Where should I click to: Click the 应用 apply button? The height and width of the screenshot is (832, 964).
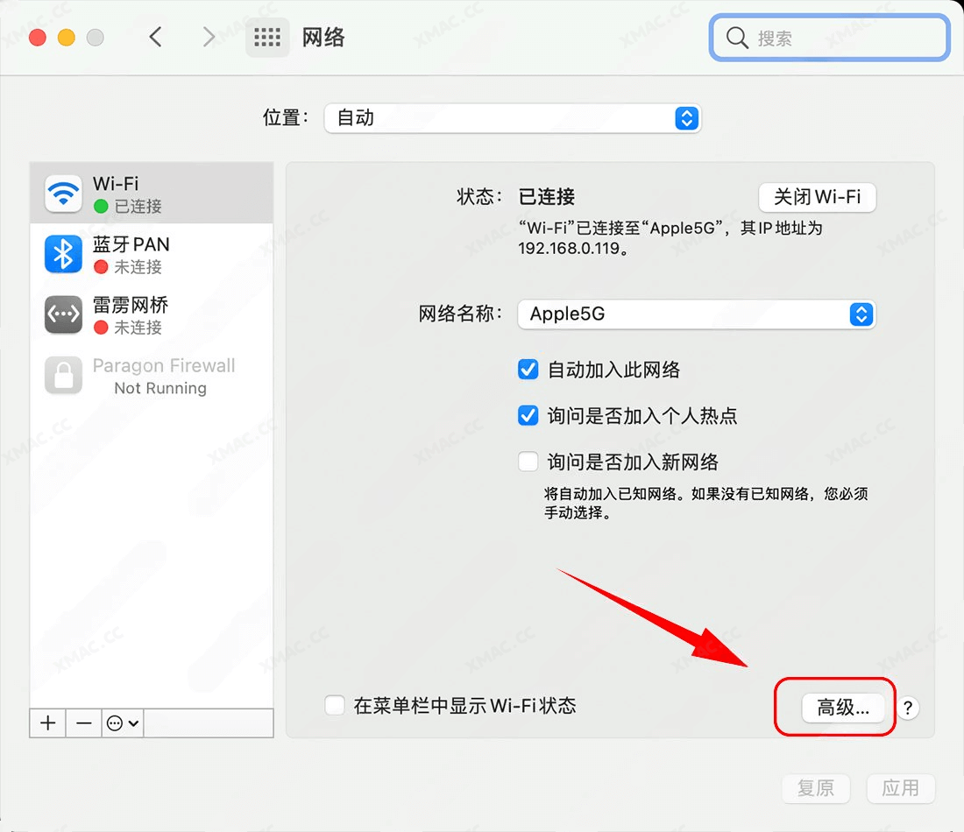click(x=900, y=788)
